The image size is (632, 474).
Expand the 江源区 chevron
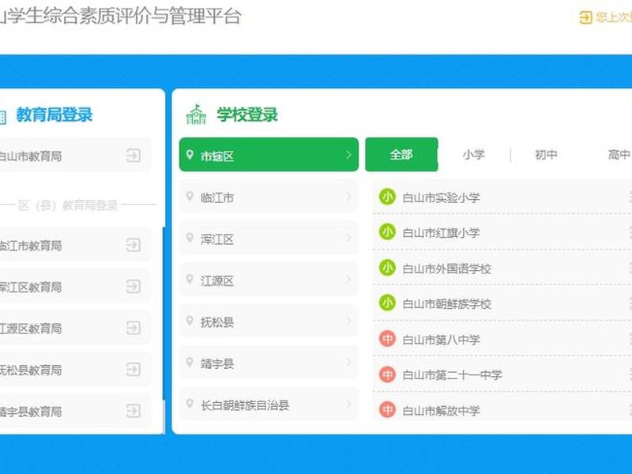tap(348, 280)
